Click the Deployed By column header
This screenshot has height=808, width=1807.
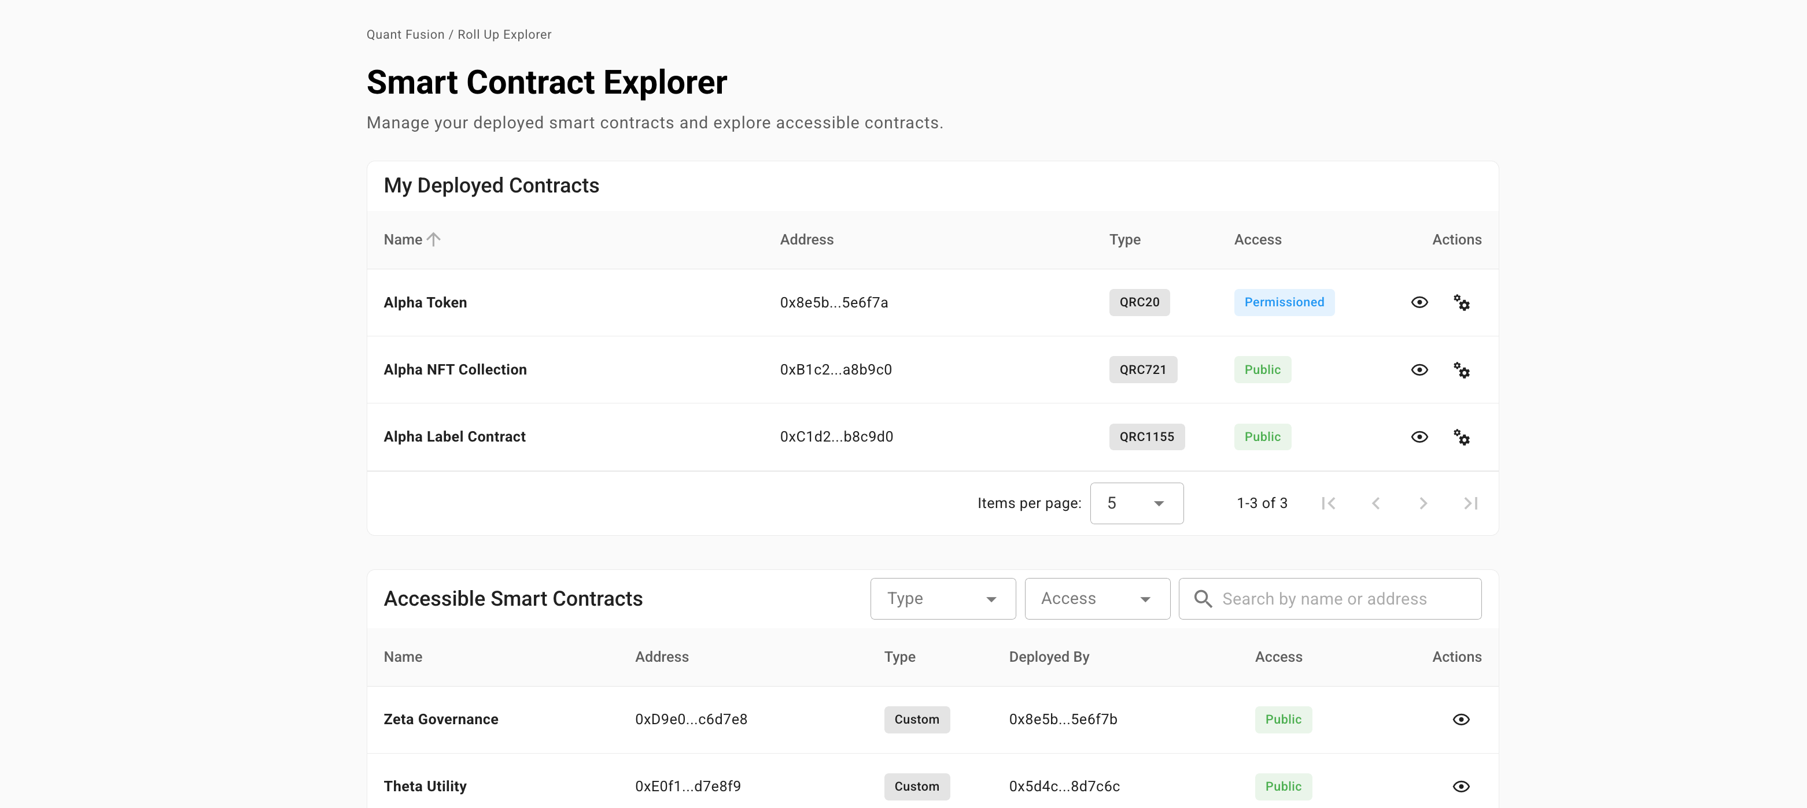pos(1049,657)
